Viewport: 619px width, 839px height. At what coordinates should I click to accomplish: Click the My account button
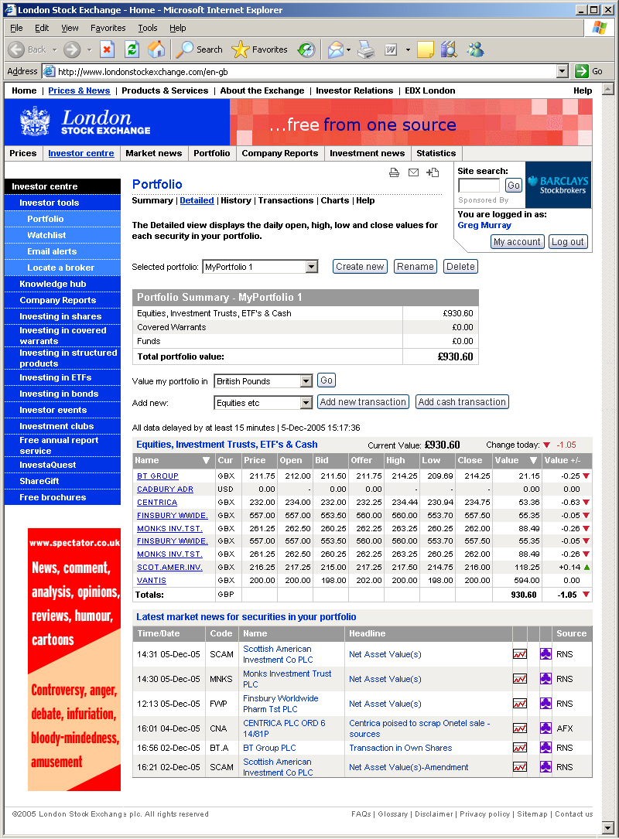tap(518, 242)
